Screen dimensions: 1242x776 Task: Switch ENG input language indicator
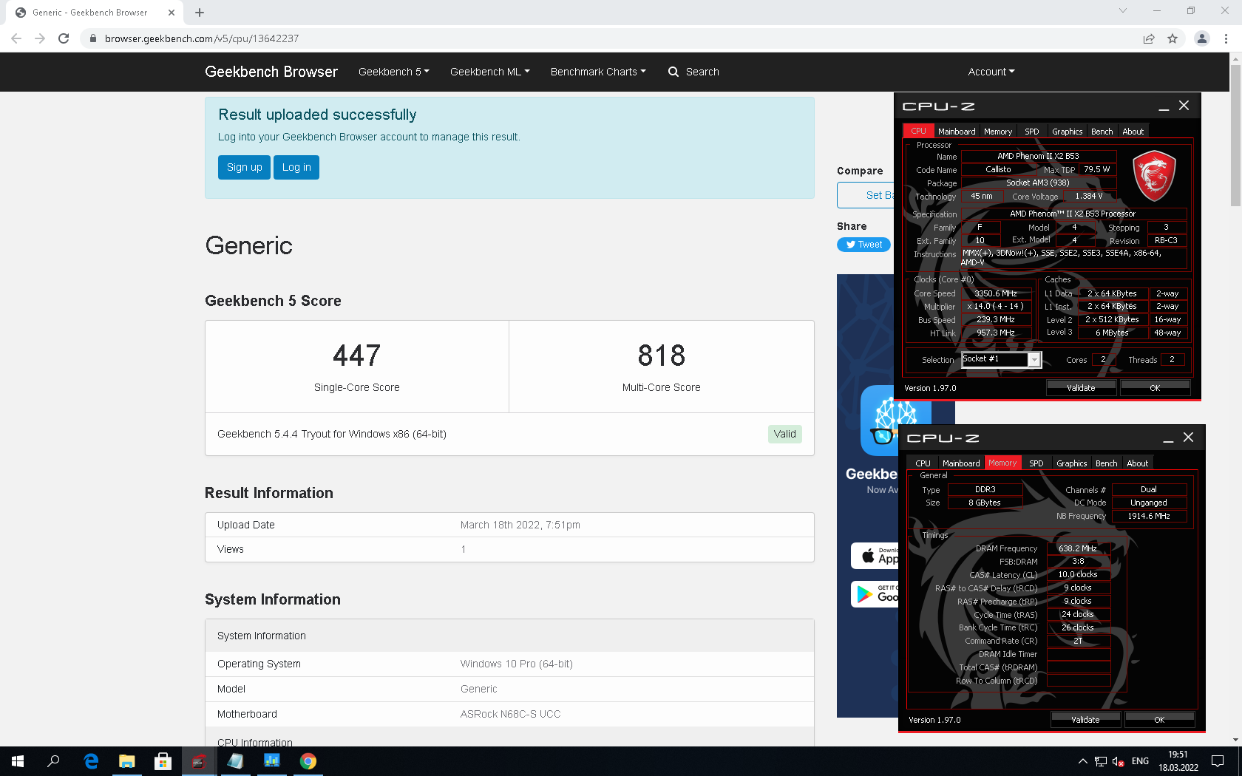pyautogui.click(x=1140, y=761)
